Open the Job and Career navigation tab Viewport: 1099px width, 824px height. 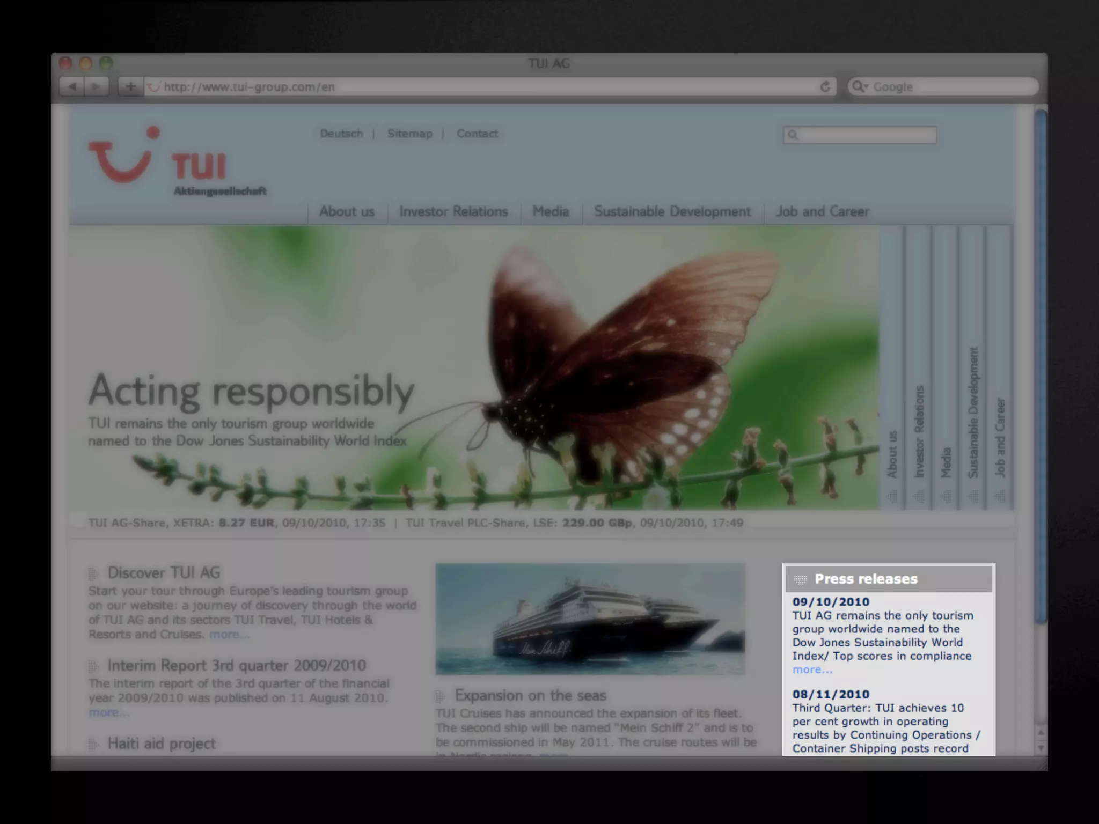click(x=823, y=211)
